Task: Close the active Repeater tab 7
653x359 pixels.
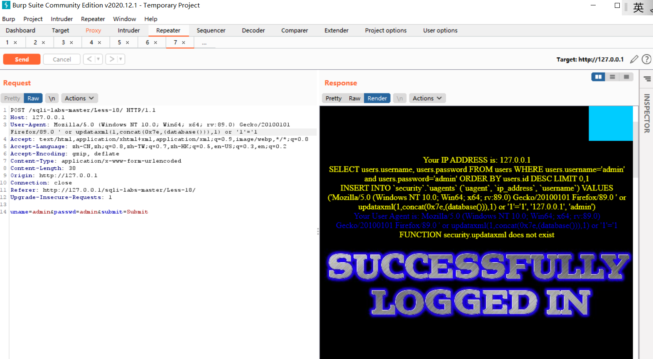Action: tap(184, 43)
